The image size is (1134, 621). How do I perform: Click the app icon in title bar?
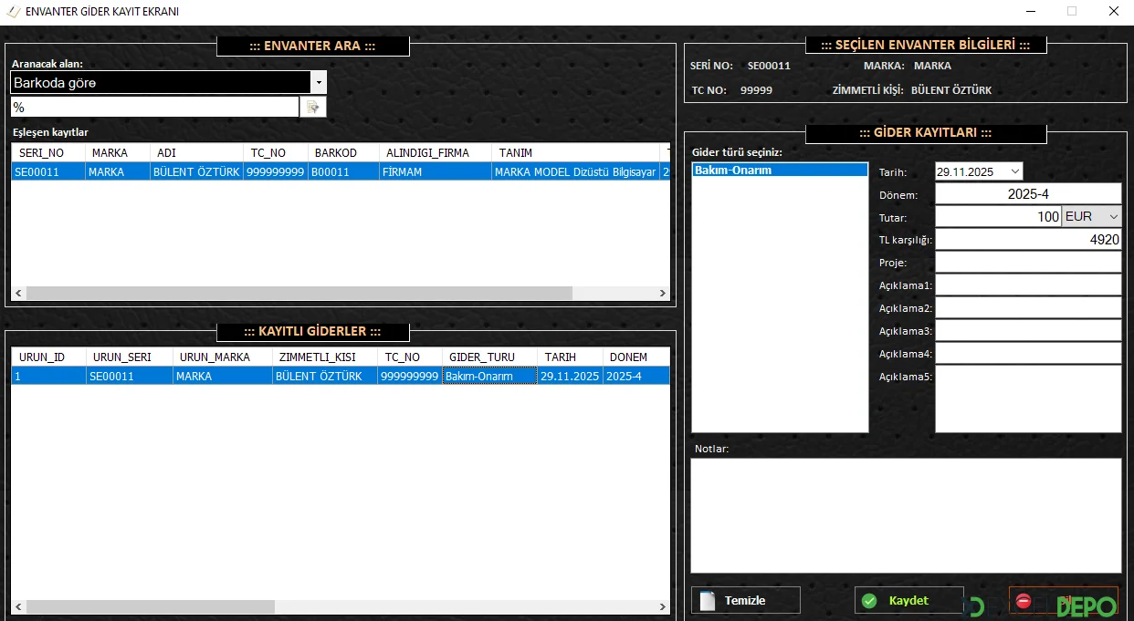point(13,12)
